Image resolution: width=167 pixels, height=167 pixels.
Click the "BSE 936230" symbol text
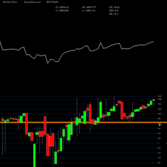pyautogui.click(x=52, y=2)
